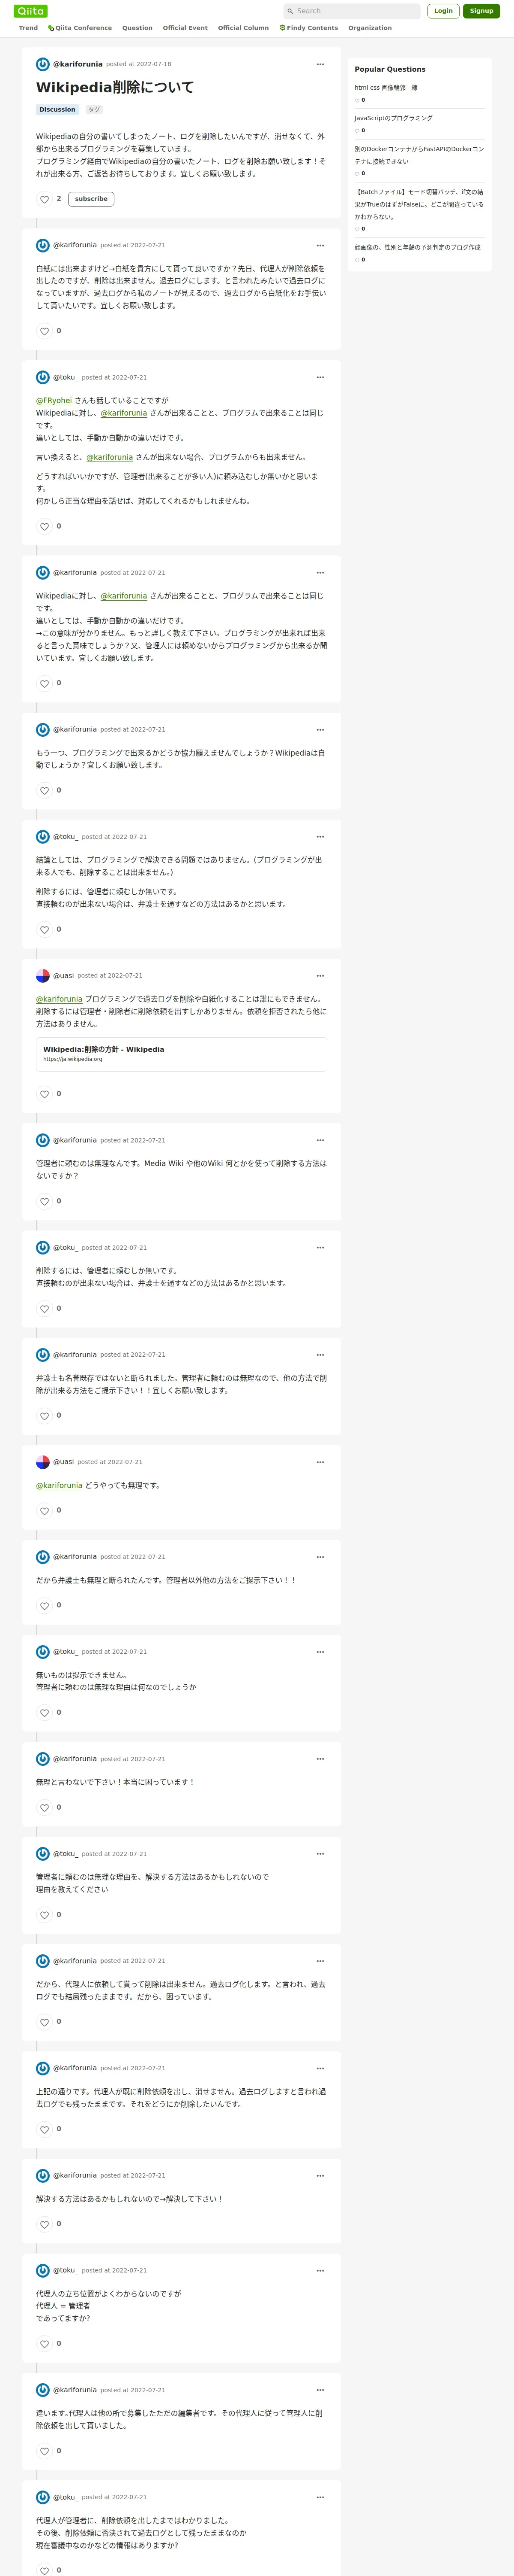The height and width of the screenshot is (2576, 514).
Task: Open popular question JavaScriptのプログラミング
Action: 393,118
